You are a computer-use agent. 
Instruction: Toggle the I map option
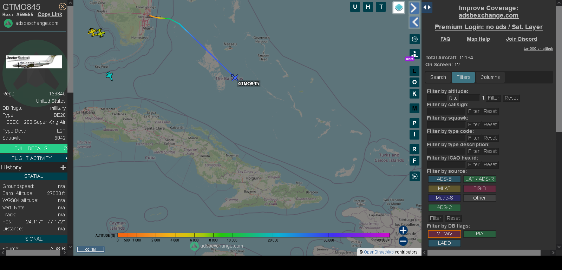click(x=414, y=134)
